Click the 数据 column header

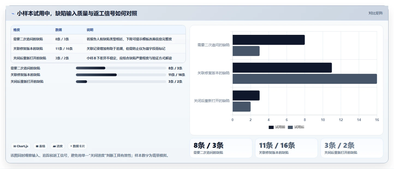coord(59,30)
